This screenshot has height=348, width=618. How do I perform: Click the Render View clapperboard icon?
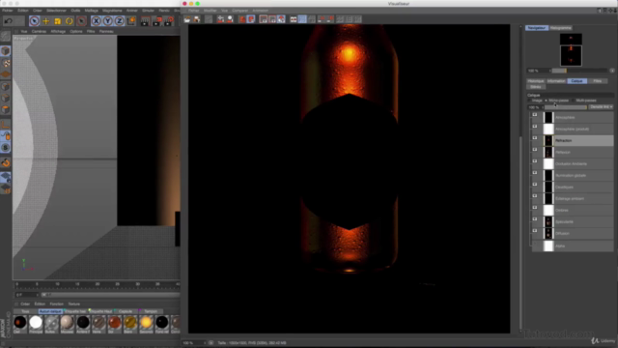tap(145, 21)
